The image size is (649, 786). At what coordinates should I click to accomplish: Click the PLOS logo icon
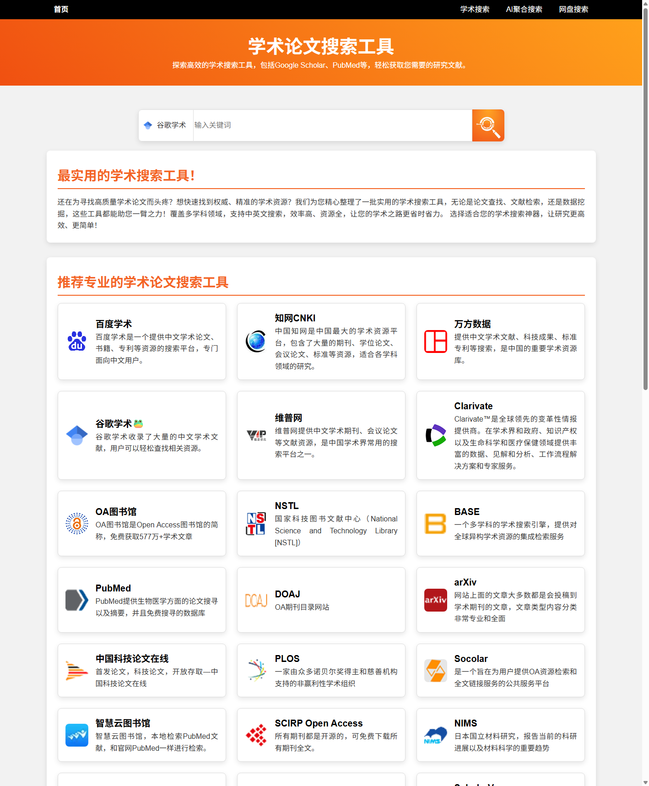coord(256,671)
